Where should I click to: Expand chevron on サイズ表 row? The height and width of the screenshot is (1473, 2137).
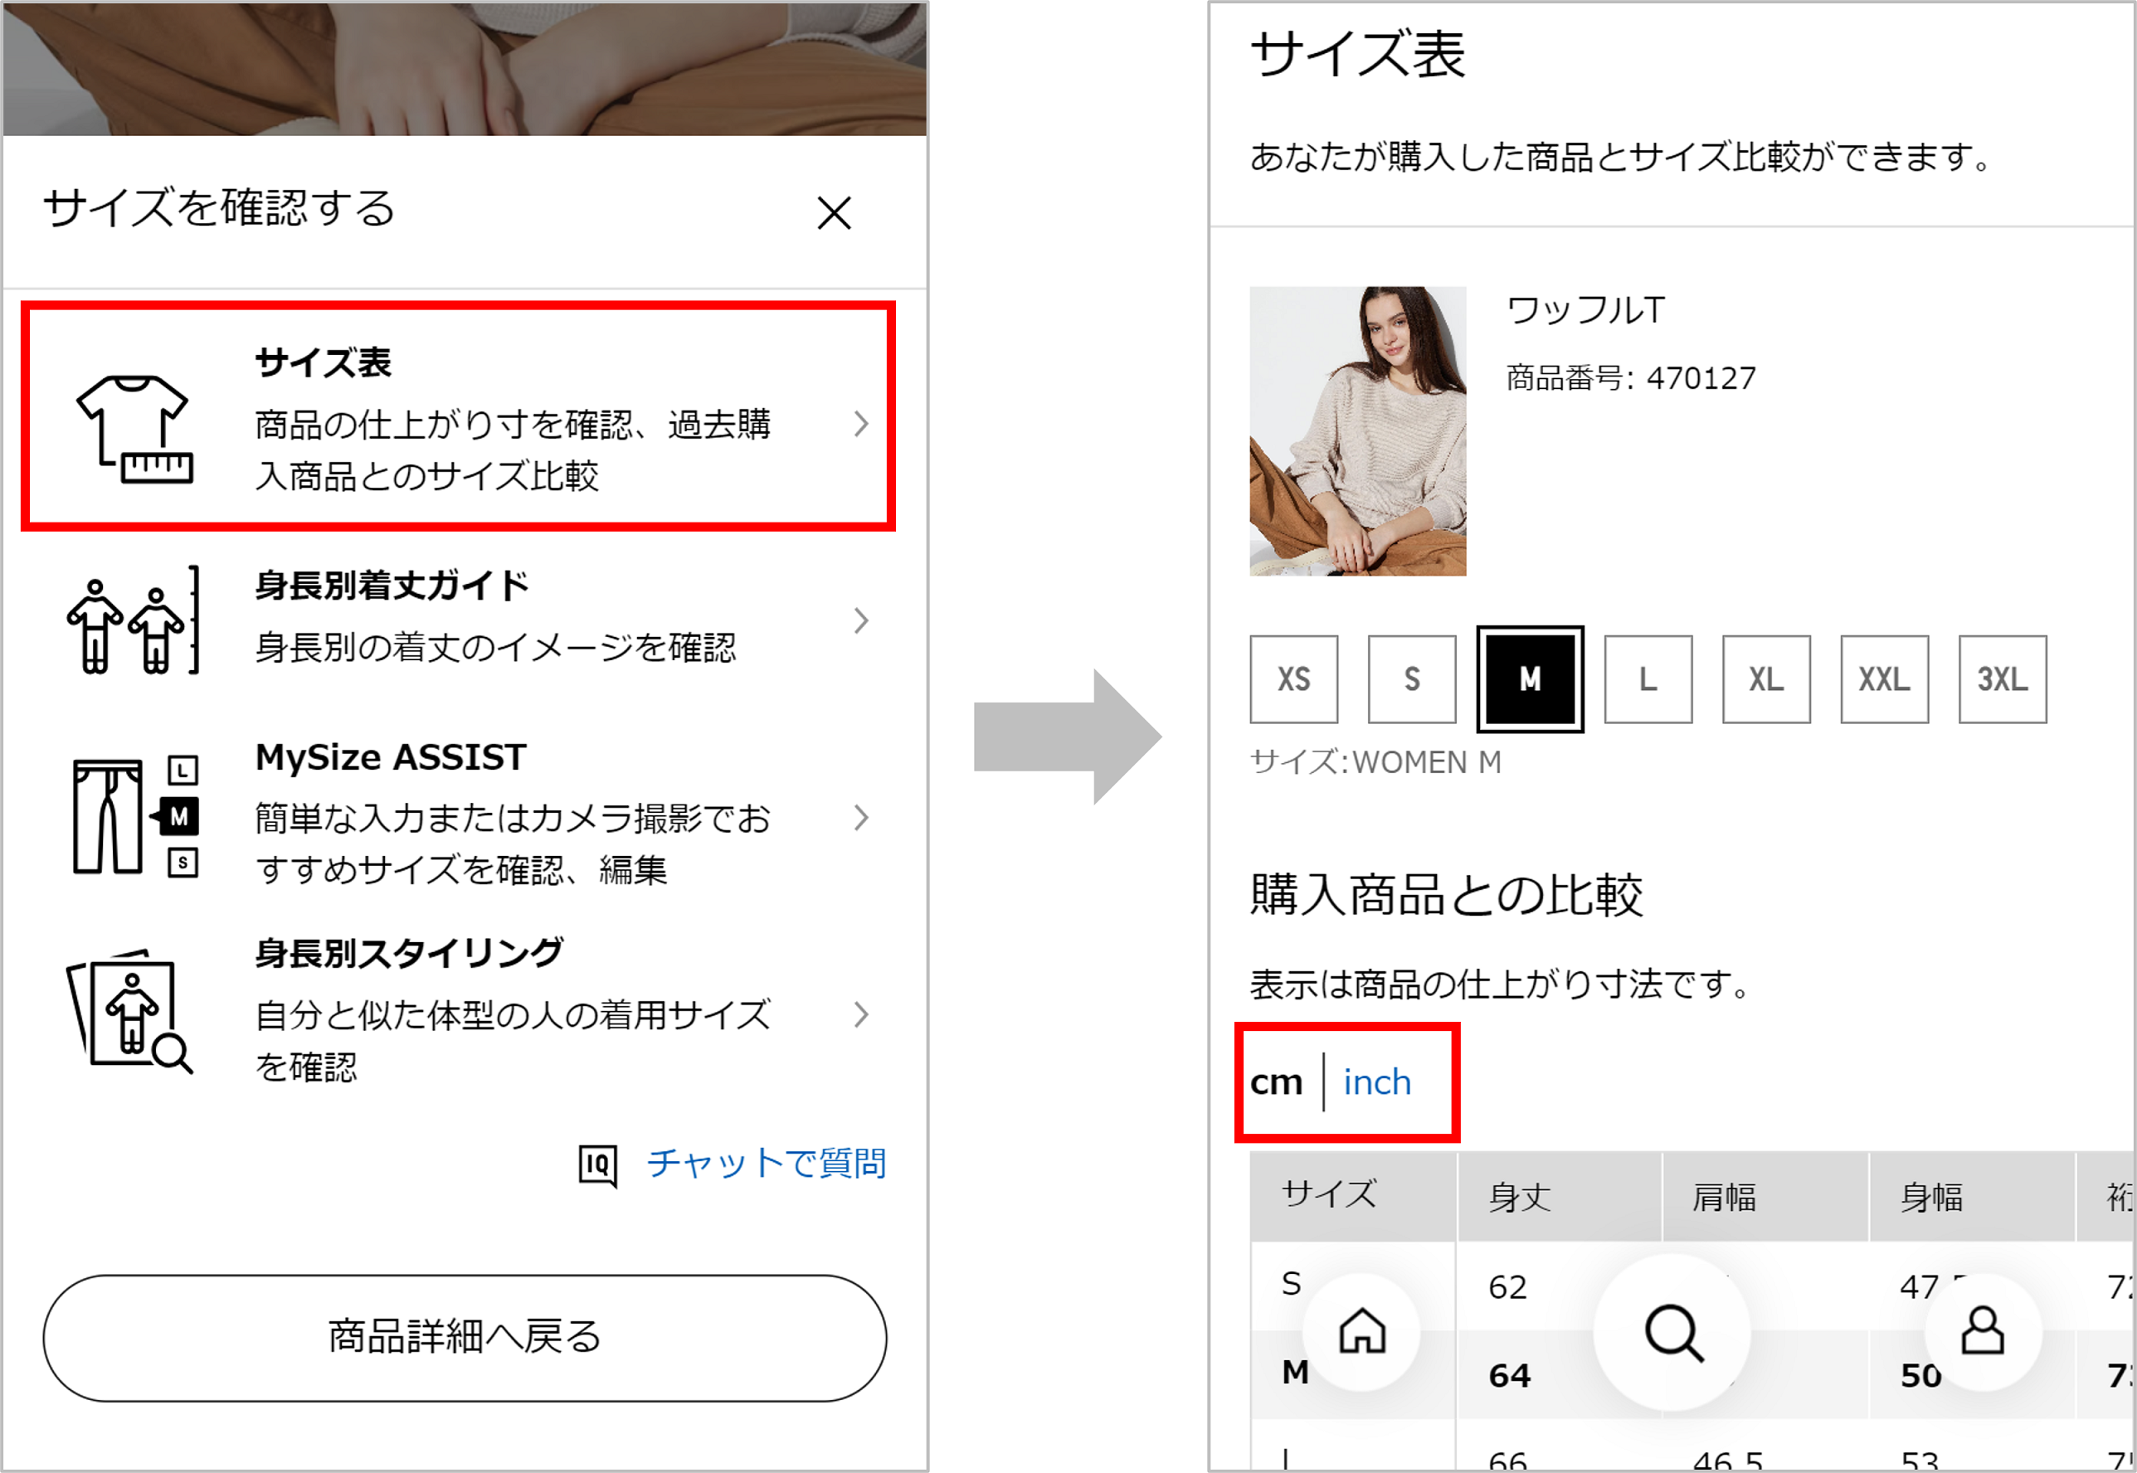click(x=861, y=424)
